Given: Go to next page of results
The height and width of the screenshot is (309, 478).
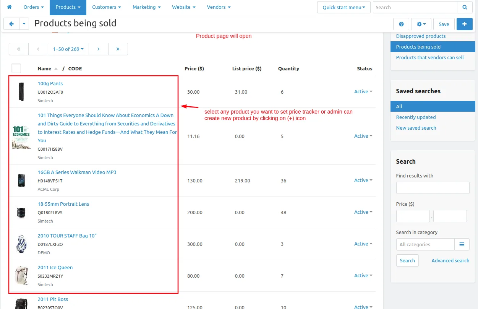Looking at the screenshot, I should [x=99, y=49].
